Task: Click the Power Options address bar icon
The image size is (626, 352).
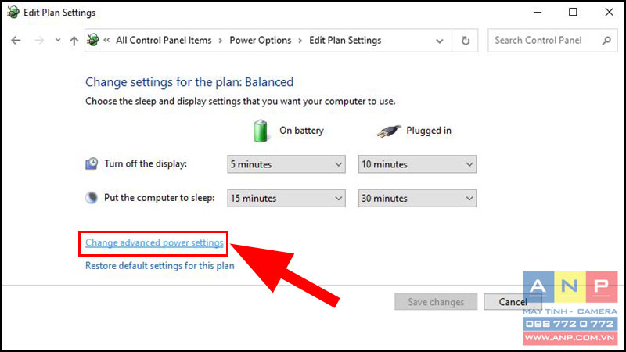Action: tap(93, 40)
